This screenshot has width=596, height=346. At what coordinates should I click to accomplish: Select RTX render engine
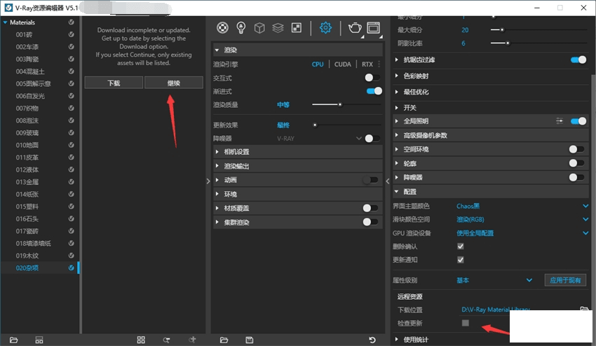(367, 64)
